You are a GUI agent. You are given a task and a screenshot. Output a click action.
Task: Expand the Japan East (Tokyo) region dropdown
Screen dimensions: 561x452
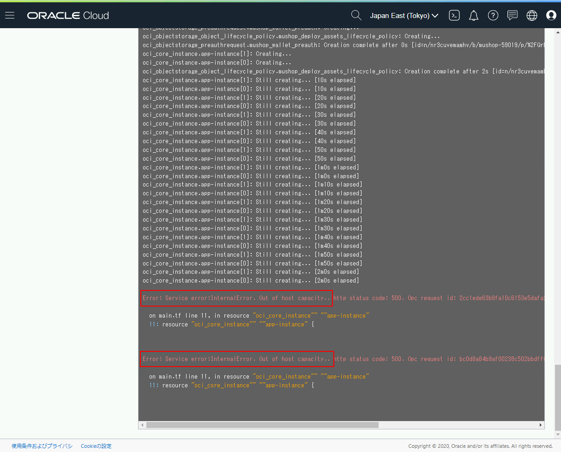click(404, 16)
